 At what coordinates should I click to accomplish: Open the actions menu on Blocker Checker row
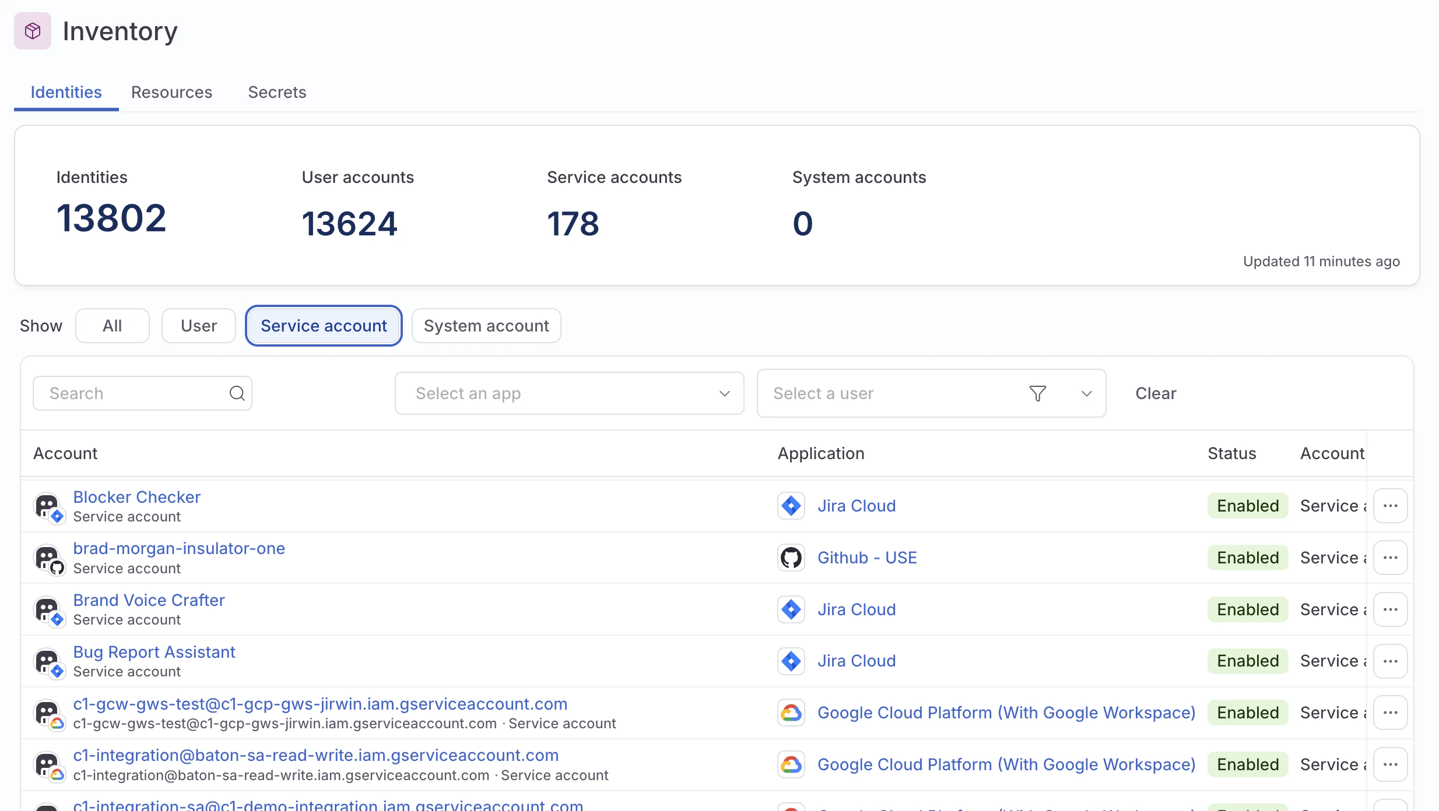click(1391, 506)
